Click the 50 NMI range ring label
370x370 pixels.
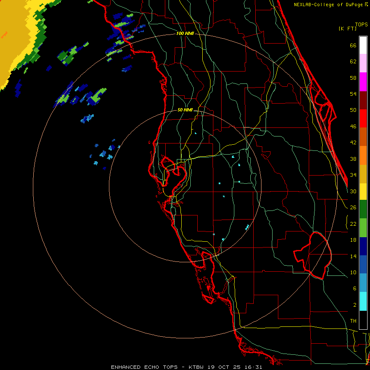pyautogui.click(x=185, y=110)
